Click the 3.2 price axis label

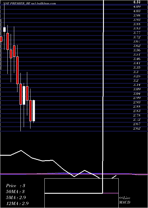(136, 81)
